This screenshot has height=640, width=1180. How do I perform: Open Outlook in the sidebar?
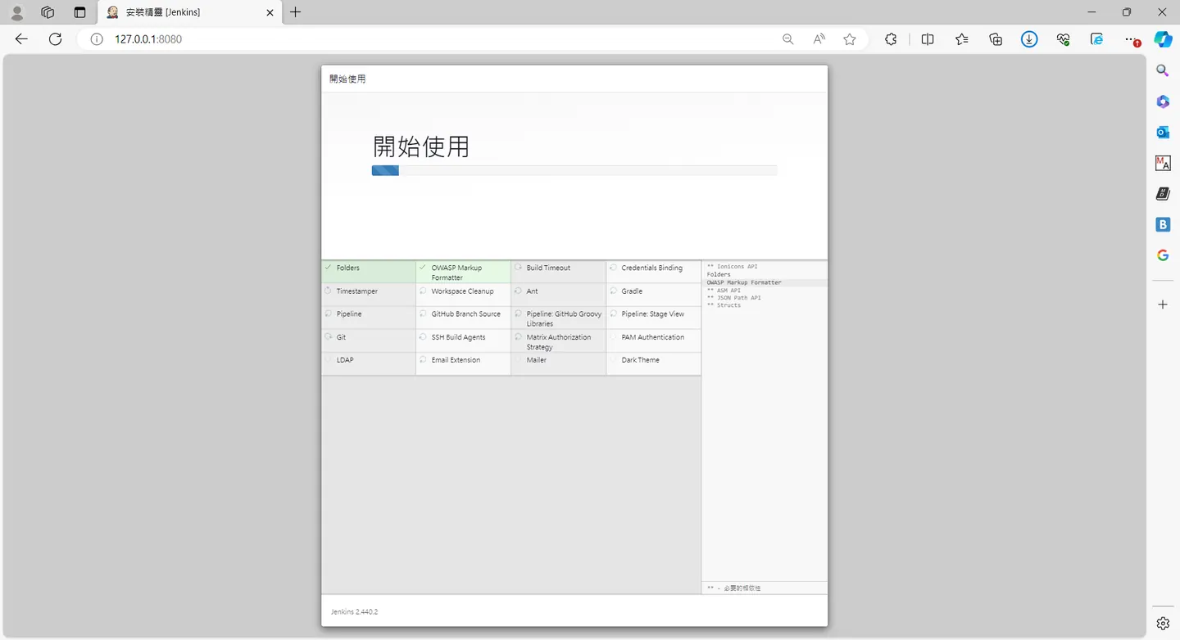(x=1163, y=132)
